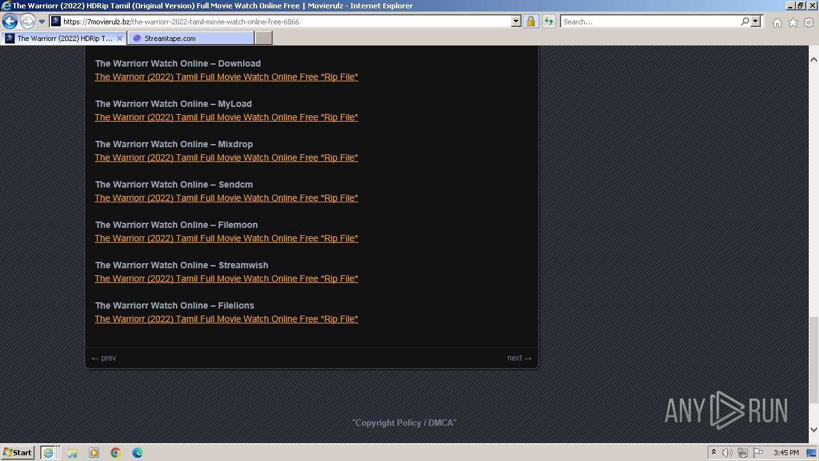Switch to the Streamtape.com tab
The width and height of the screenshot is (819, 461).
191,38
